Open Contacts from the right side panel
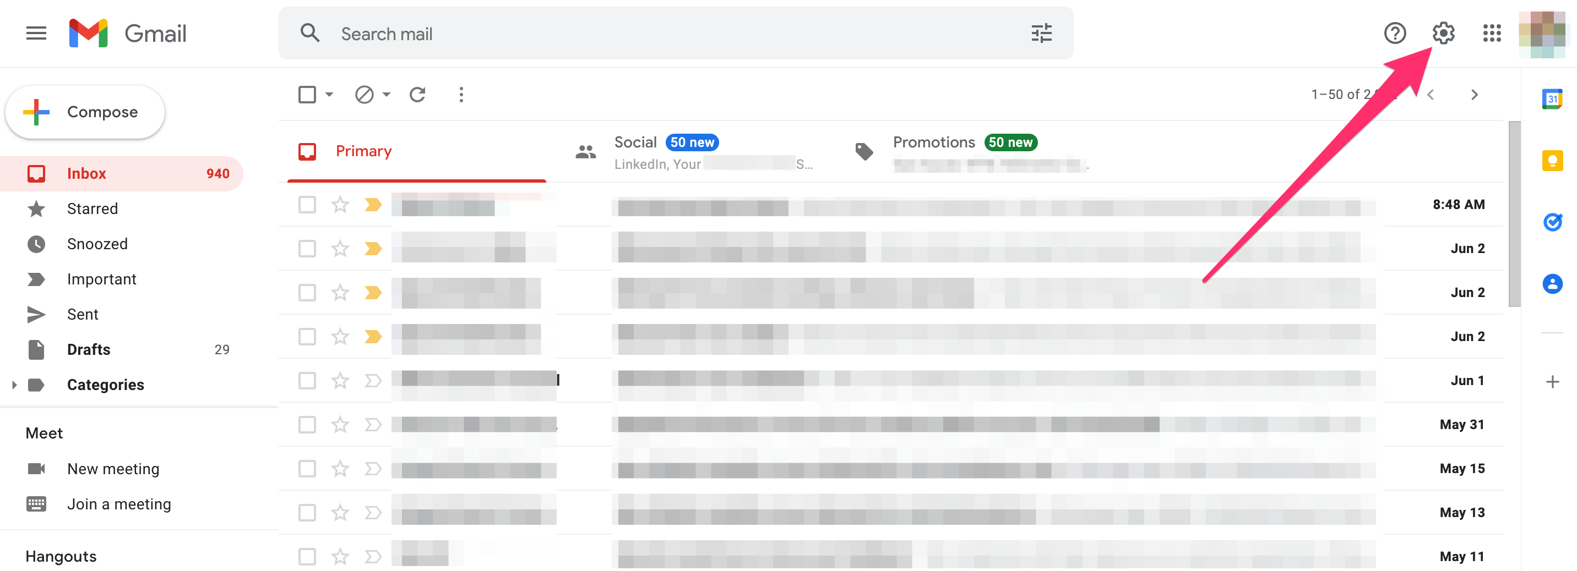 1553,283
